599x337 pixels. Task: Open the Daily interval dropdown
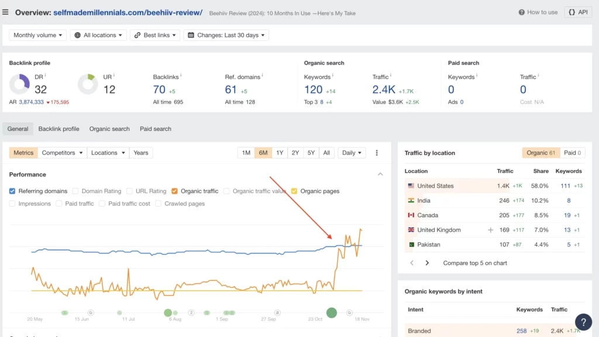(352, 153)
